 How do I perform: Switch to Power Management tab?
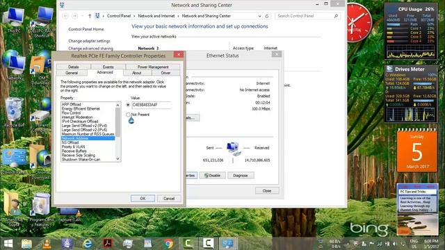153,67
